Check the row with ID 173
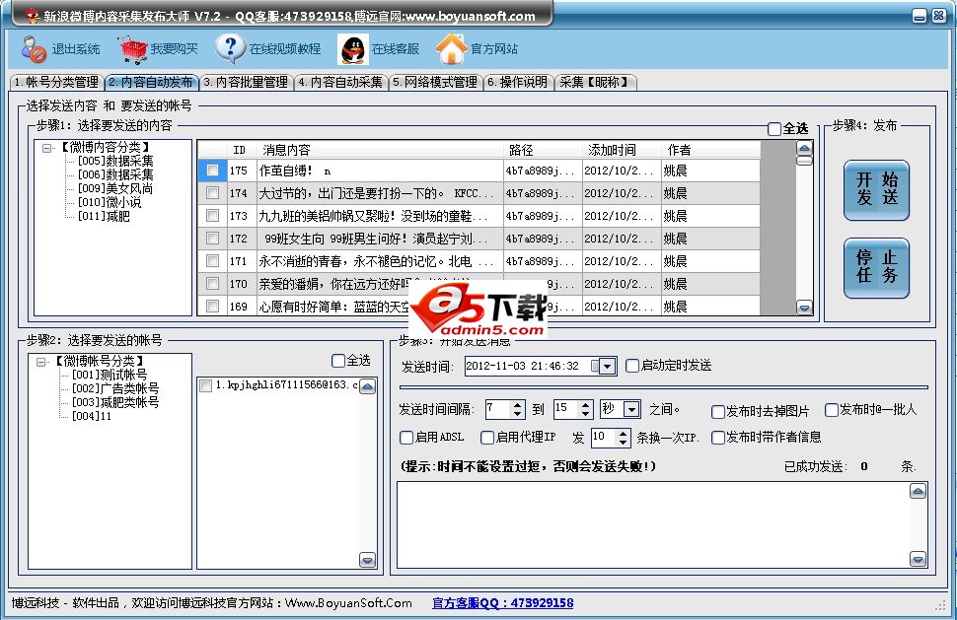 (x=212, y=215)
